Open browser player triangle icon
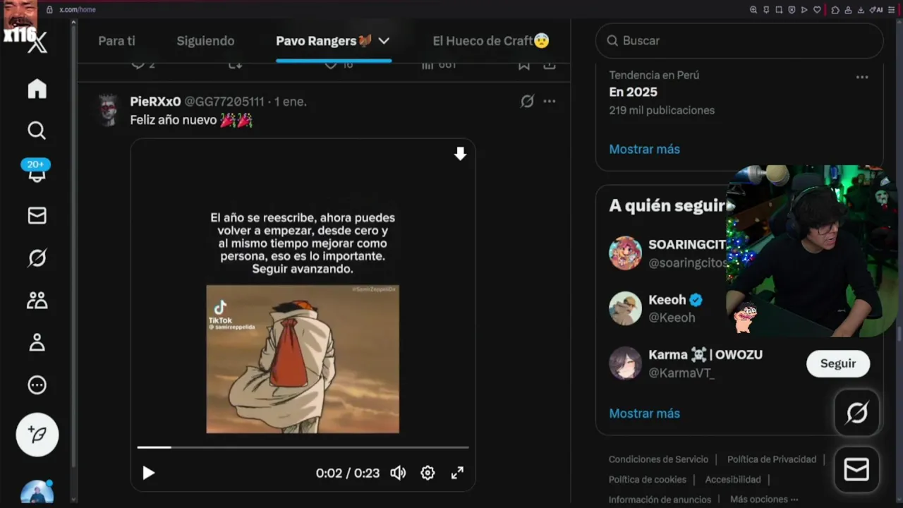This screenshot has width=903, height=508. click(804, 10)
